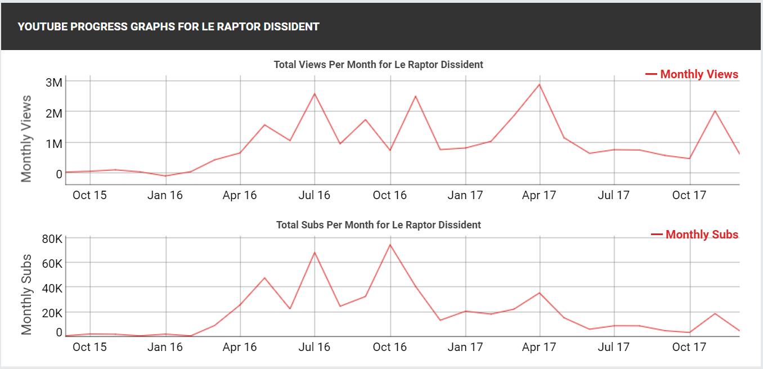The height and width of the screenshot is (369, 763).
Task: Click 'Jan 17' under the Monthly Subs chart
Action: pos(465,347)
